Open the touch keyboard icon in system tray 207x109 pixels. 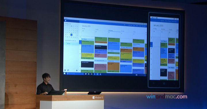(x=137, y=75)
